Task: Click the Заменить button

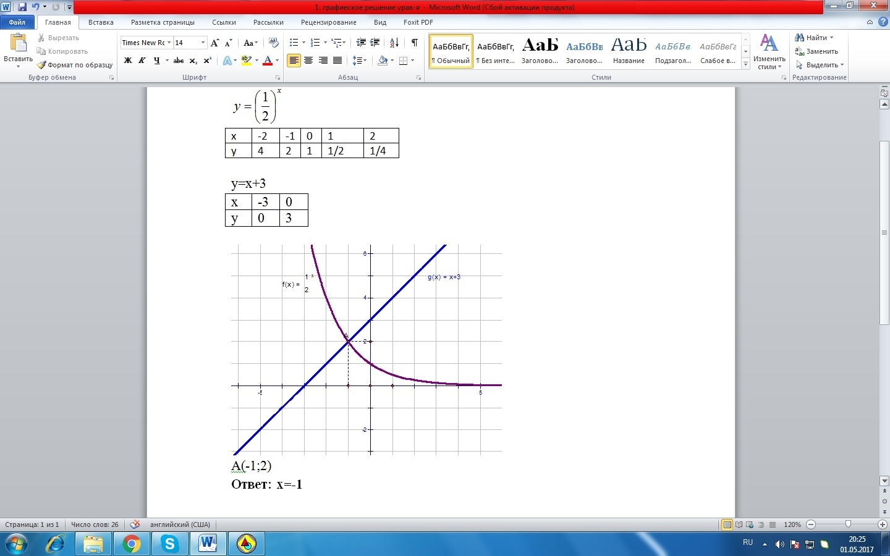Action: 816,51
